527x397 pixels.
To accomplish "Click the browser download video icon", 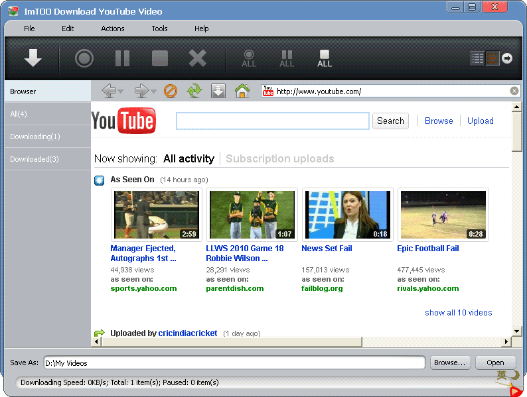I will point(218,91).
